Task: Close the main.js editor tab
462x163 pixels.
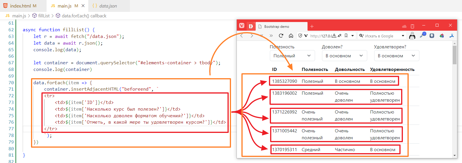Action: tap(83, 6)
